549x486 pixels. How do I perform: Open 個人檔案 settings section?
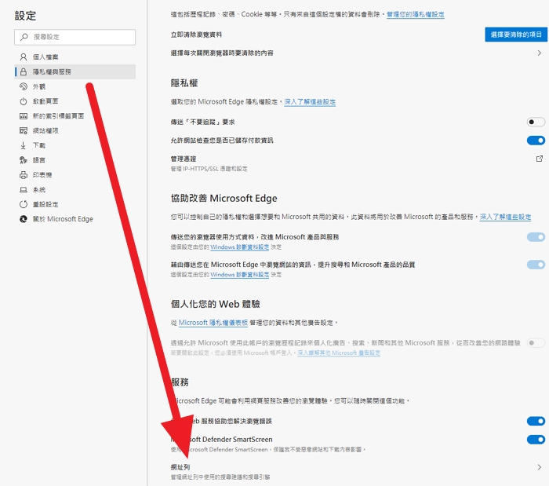(x=75, y=57)
